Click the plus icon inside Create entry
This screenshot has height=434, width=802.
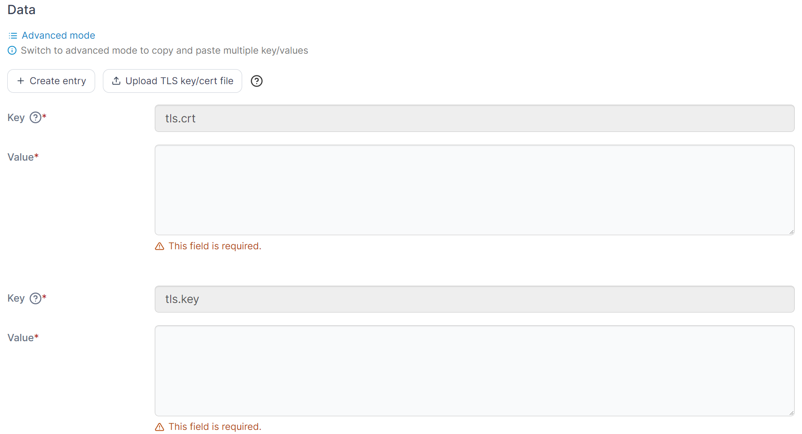pyautogui.click(x=21, y=81)
